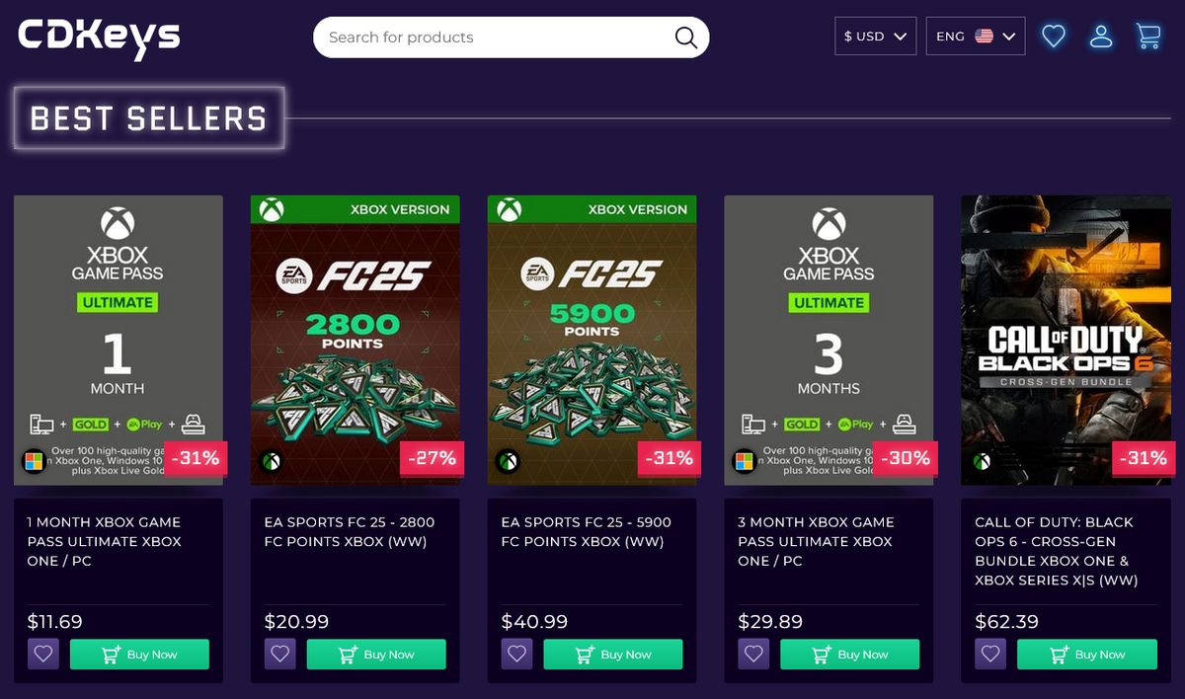This screenshot has width=1185, height=699.
Task: Open the EA Sports FC 25 5900 Points product page
Action: (592, 341)
